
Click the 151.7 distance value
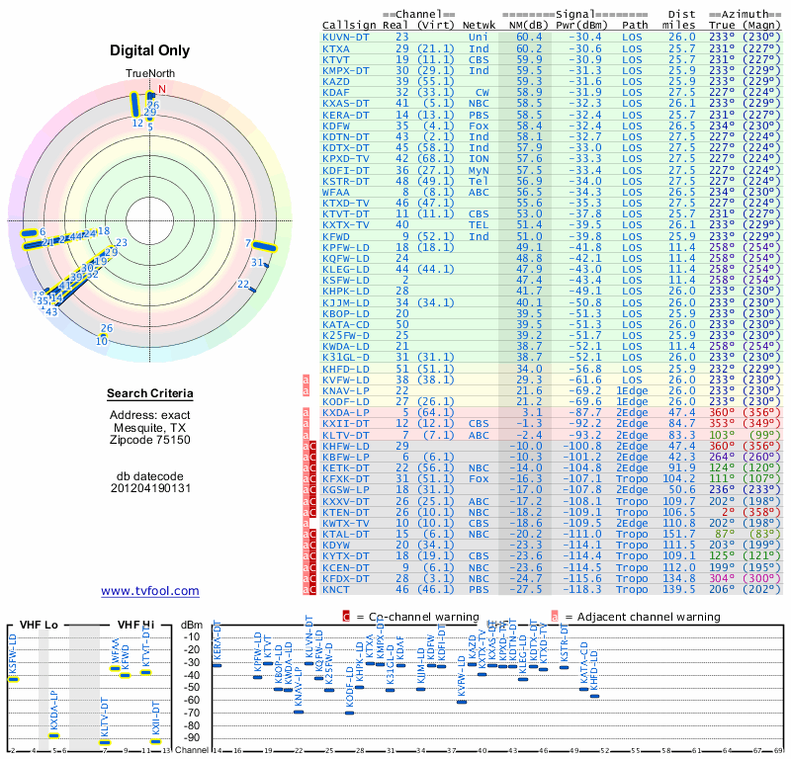(678, 534)
